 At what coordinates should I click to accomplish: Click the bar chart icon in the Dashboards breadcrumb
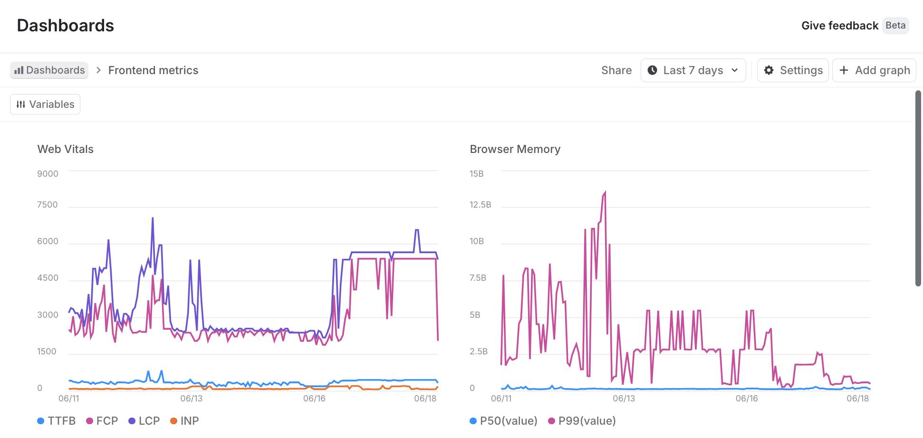[x=19, y=70]
